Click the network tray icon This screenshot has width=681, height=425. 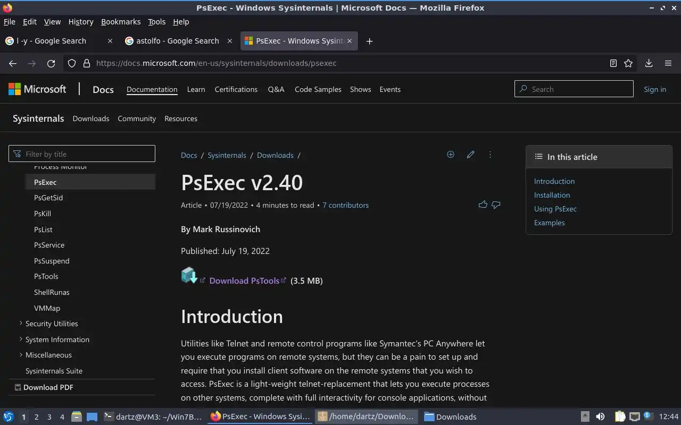pyautogui.click(x=634, y=416)
